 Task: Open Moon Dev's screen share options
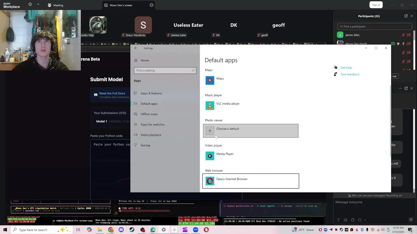pos(151,5)
